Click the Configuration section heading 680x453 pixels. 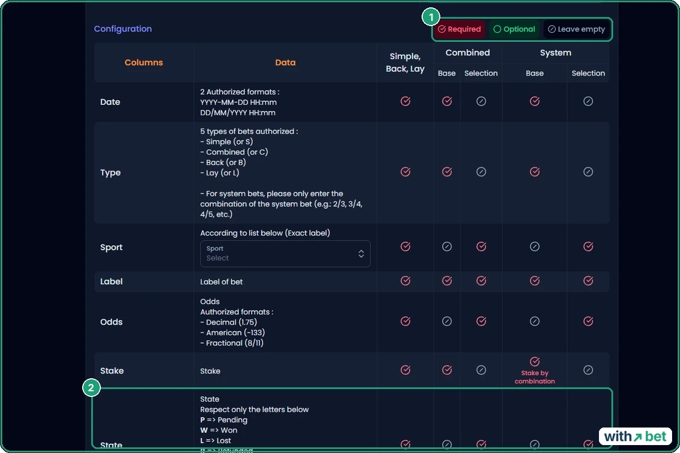(123, 29)
